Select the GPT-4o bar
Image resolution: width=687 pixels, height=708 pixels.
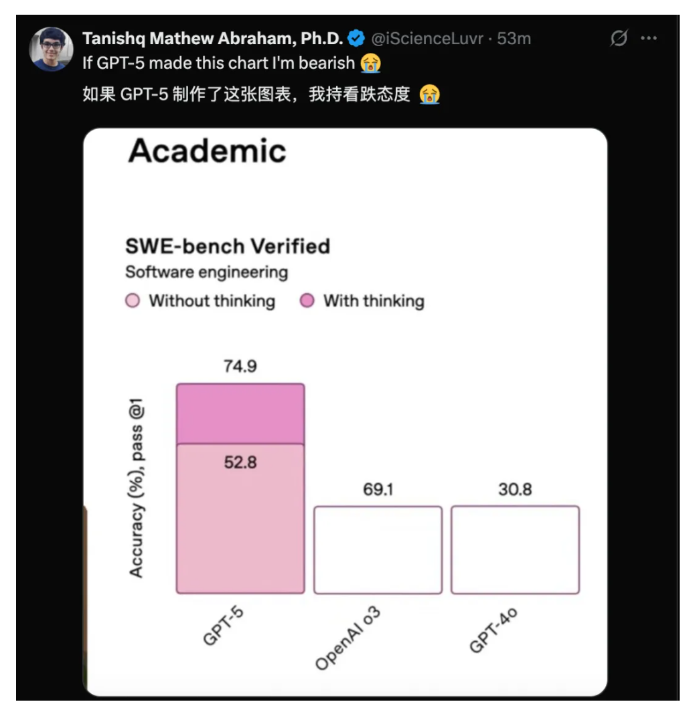click(515, 549)
